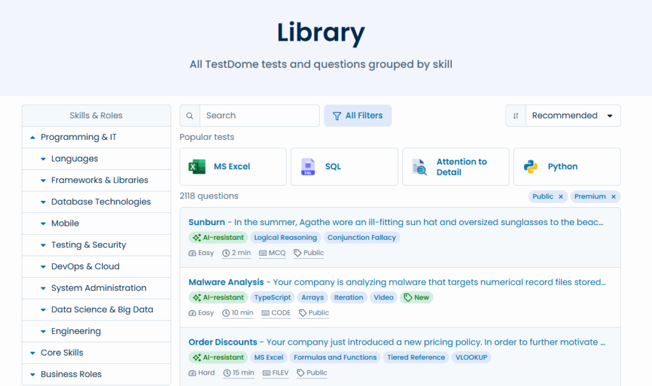This screenshot has width=652, height=386.
Task: Click the CODE type label on Malware Analysis
Action: click(276, 313)
